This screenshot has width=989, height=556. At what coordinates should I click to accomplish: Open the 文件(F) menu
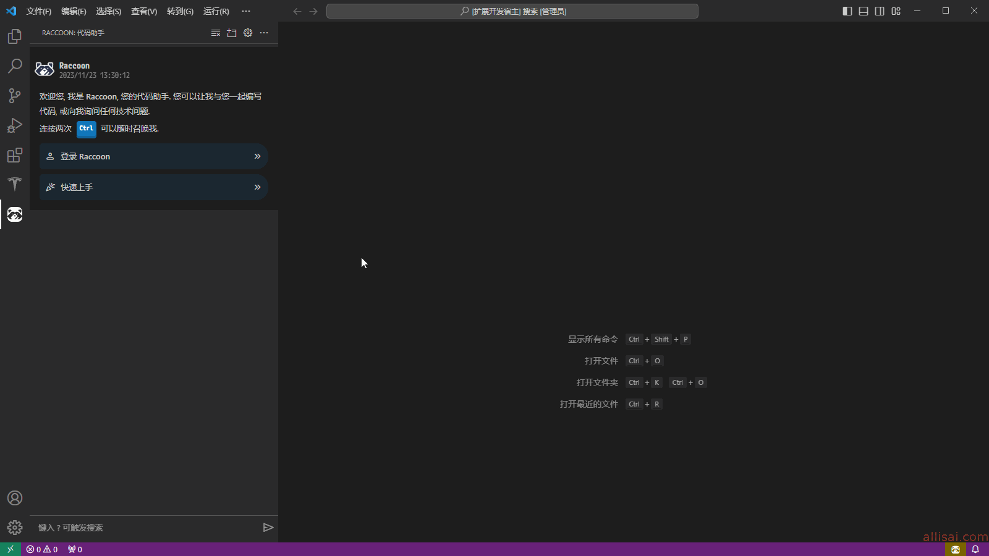tap(39, 11)
